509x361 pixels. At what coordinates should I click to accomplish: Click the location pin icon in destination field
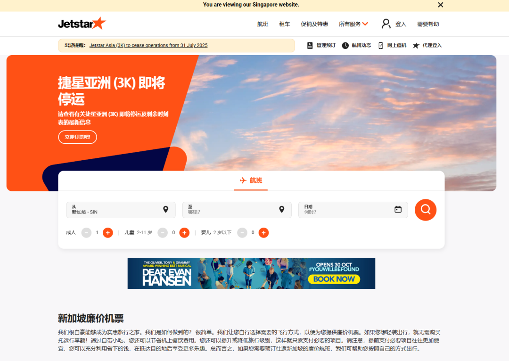(282, 210)
